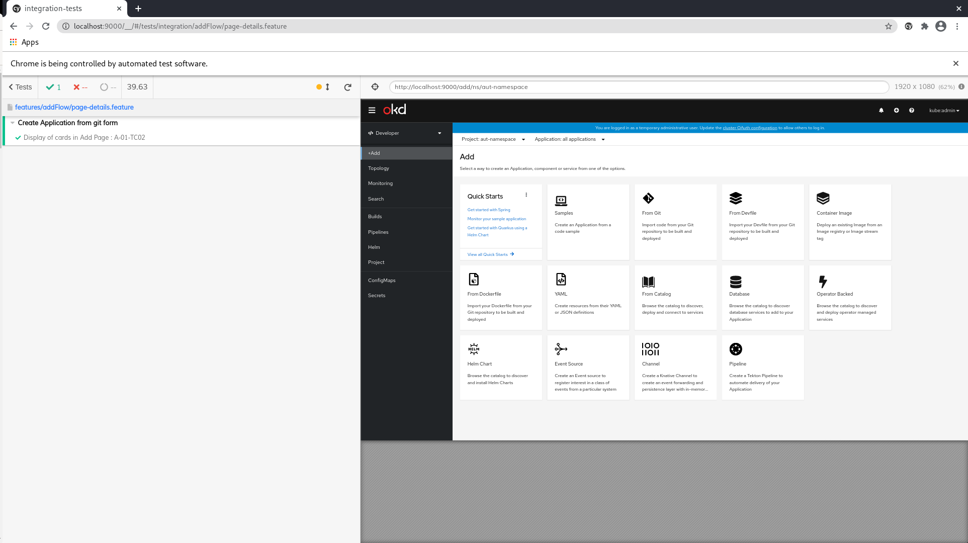Click the Pipeline card icon
968x543 pixels.
(x=736, y=349)
